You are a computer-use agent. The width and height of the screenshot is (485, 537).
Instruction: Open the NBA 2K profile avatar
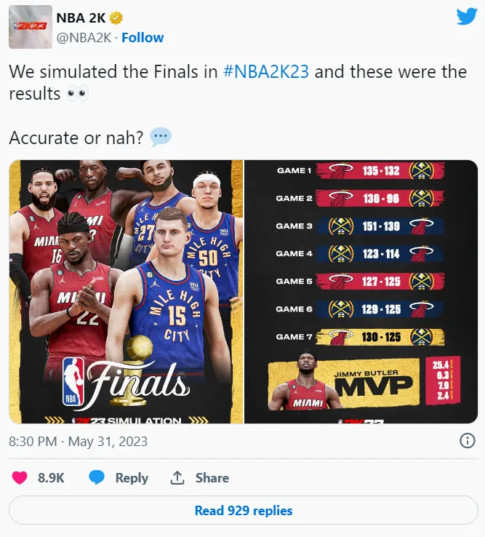tap(31, 27)
